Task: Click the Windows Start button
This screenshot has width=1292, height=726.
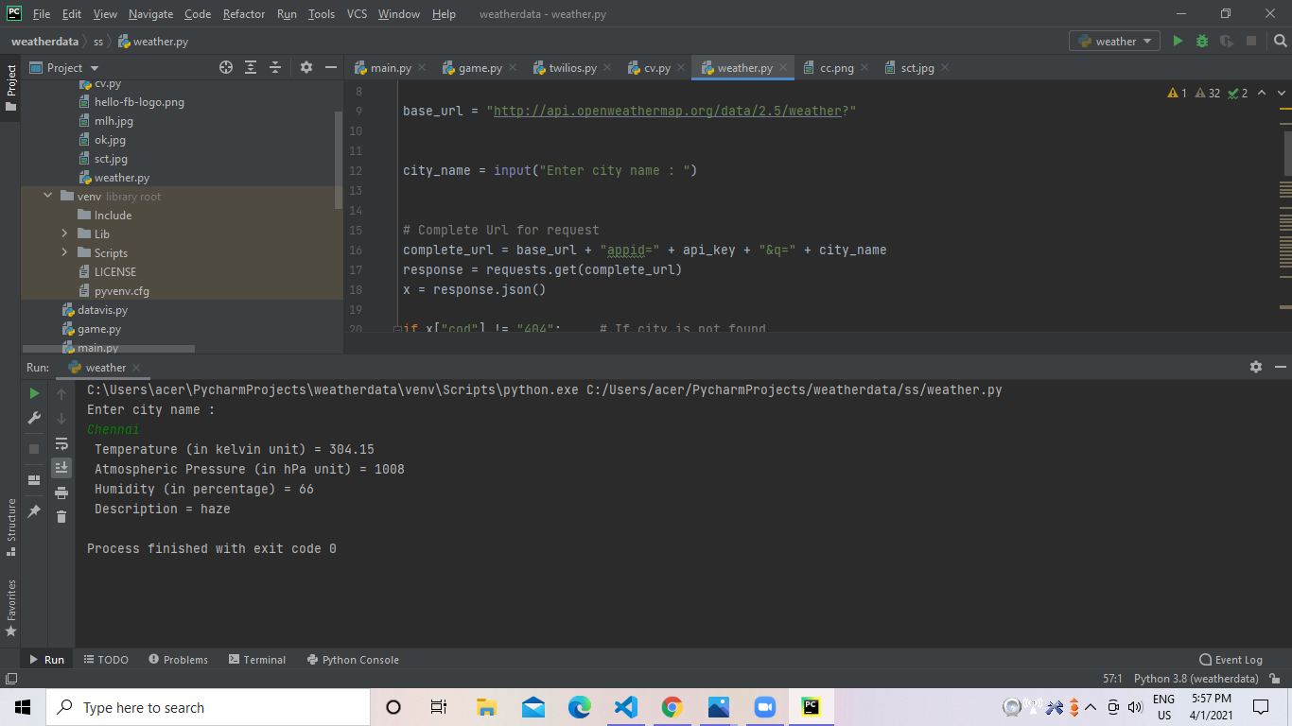Action: pyautogui.click(x=23, y=707)
